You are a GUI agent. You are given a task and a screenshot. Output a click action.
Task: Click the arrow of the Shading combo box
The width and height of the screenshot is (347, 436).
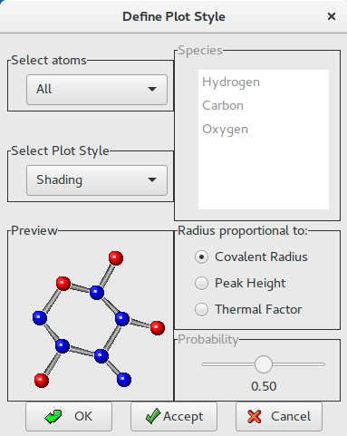click(x=152, y=180)
